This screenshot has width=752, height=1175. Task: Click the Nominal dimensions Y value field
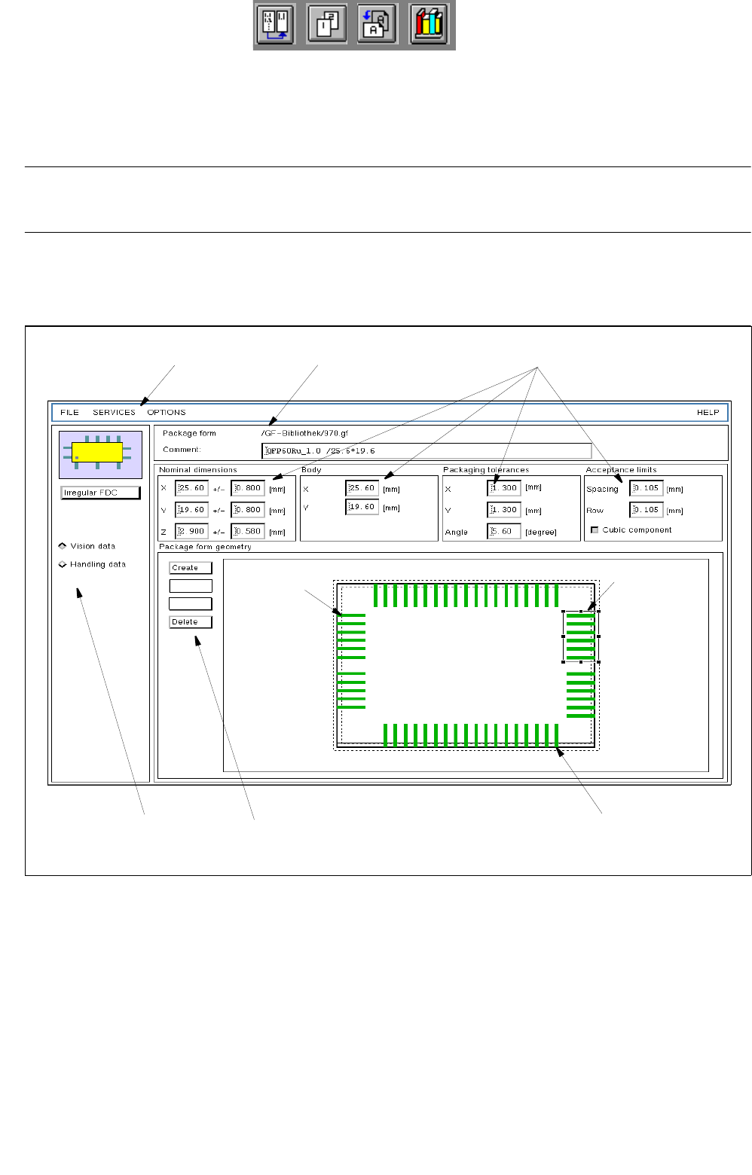click(x=191, y=510)
